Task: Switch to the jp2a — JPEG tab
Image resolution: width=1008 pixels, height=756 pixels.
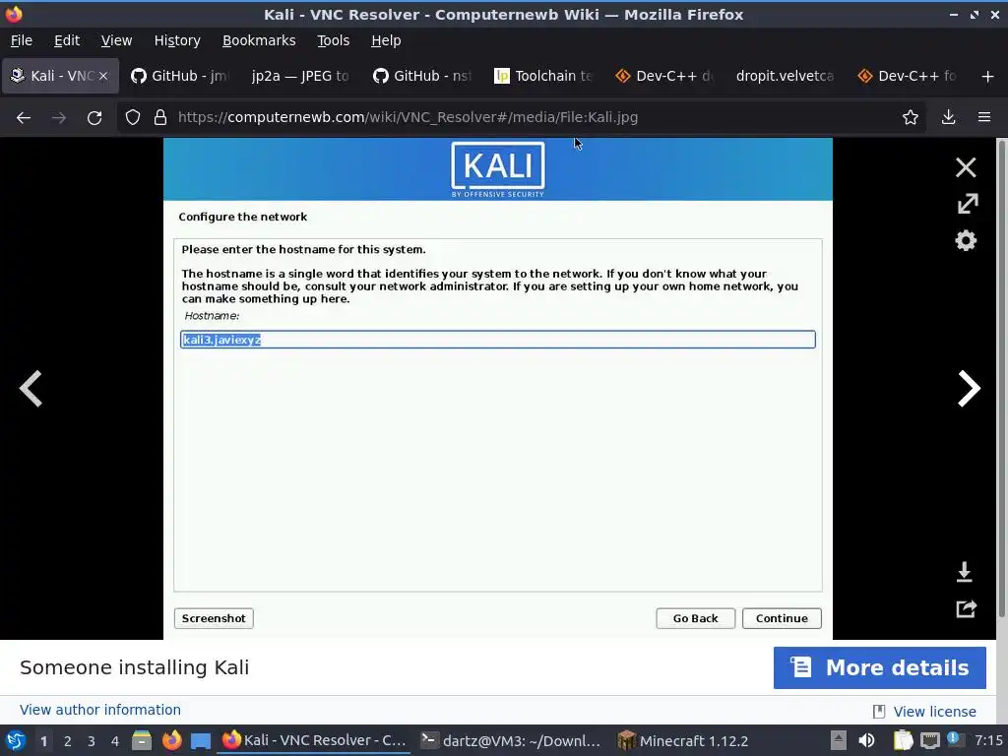Action: click(x=300, y=76)
